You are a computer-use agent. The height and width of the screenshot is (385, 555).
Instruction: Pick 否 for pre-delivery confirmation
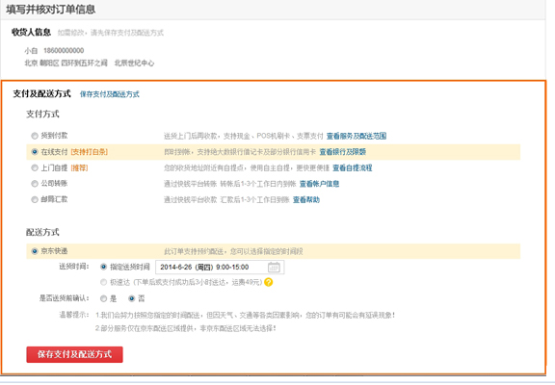click(x=131, y=298)
